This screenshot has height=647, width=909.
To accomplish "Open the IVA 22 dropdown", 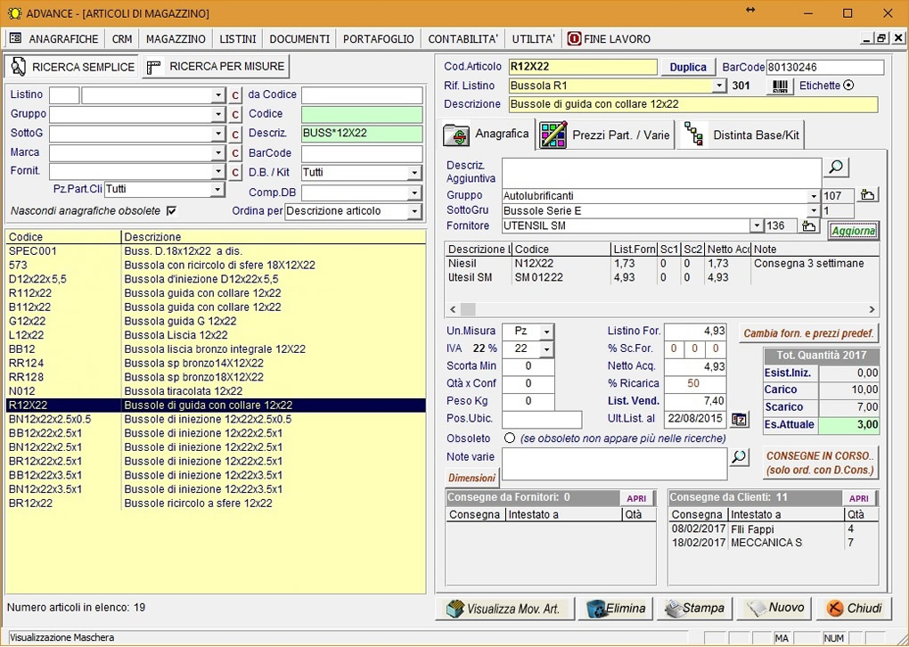I will [x=546, y=349].
